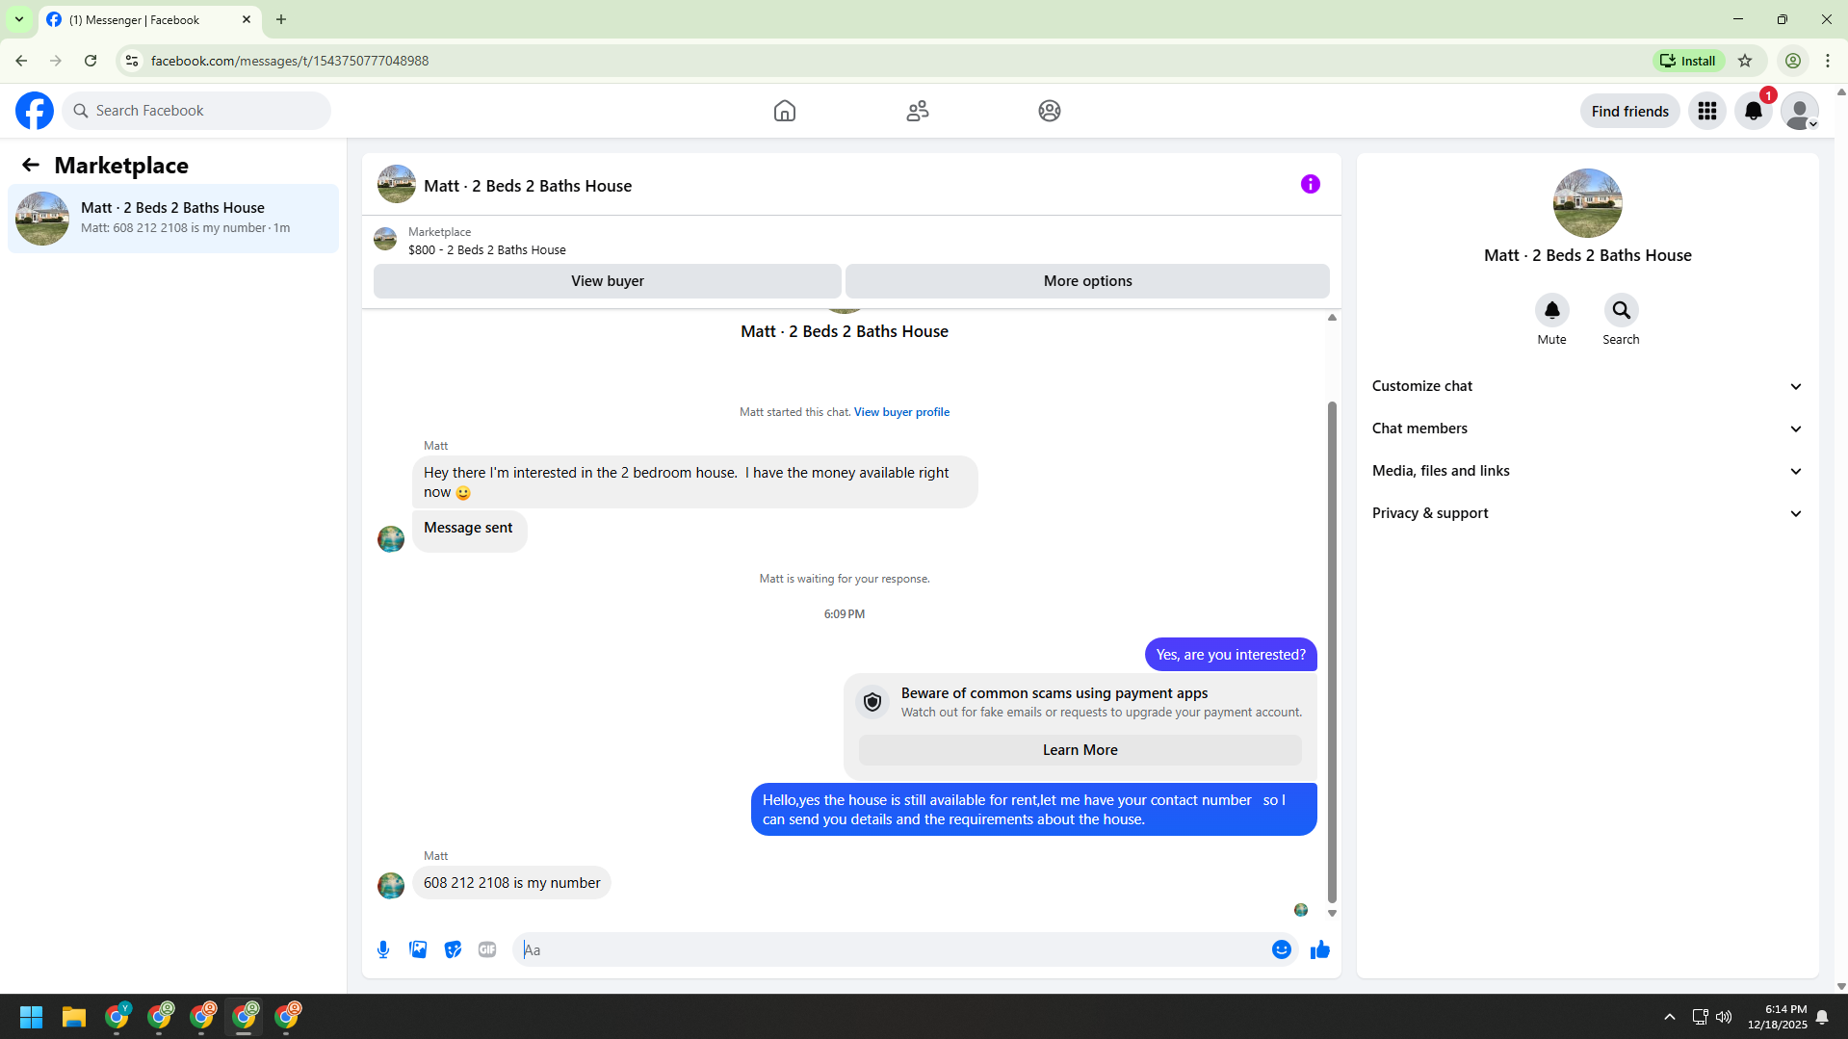Image resolution: width=1848 pixels, height=1039 pixels.
Task: Open File Explorer from taskbar
Action: (x=74, y=1016)
